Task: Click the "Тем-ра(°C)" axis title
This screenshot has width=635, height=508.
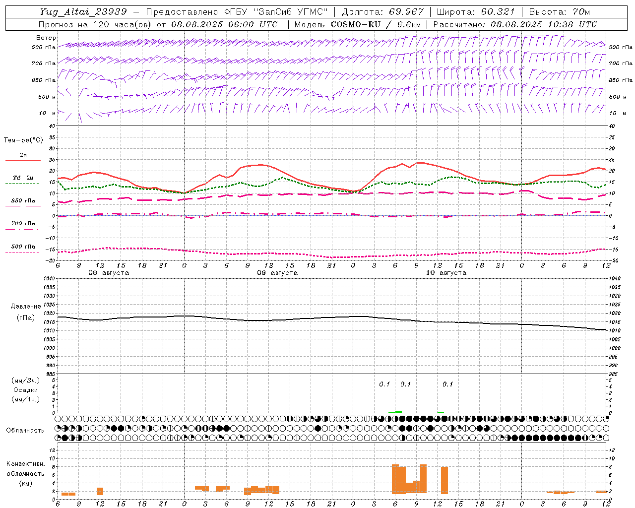Action: [x=23, y=140]
